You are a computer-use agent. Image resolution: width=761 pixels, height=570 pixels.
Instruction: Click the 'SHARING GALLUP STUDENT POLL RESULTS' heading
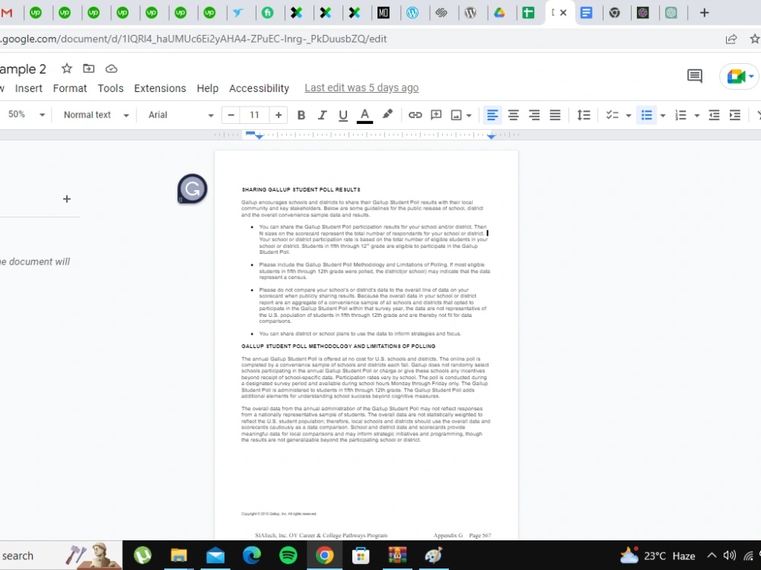(x=301, y=189)
